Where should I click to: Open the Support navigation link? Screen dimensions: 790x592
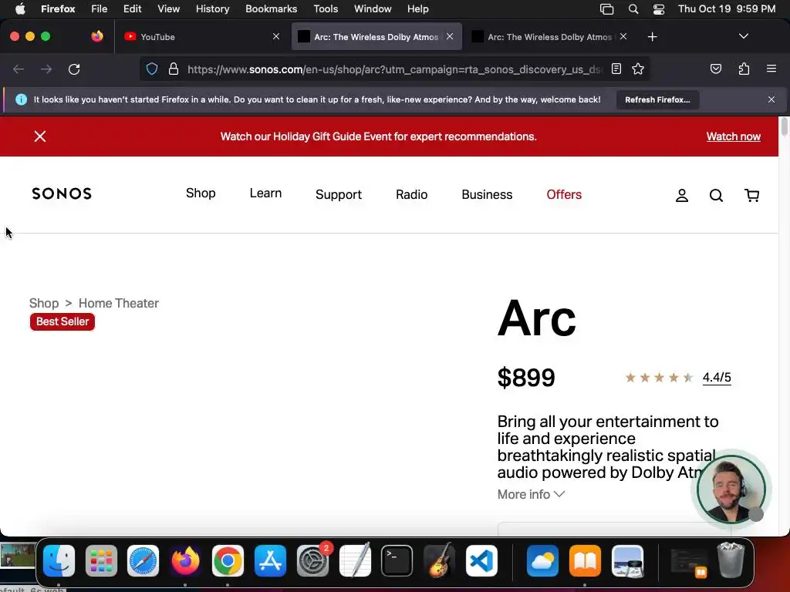click(339, 194)
